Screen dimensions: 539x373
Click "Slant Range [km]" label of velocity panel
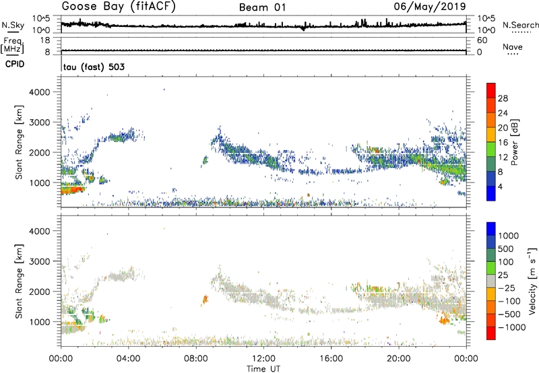(19, 281)
